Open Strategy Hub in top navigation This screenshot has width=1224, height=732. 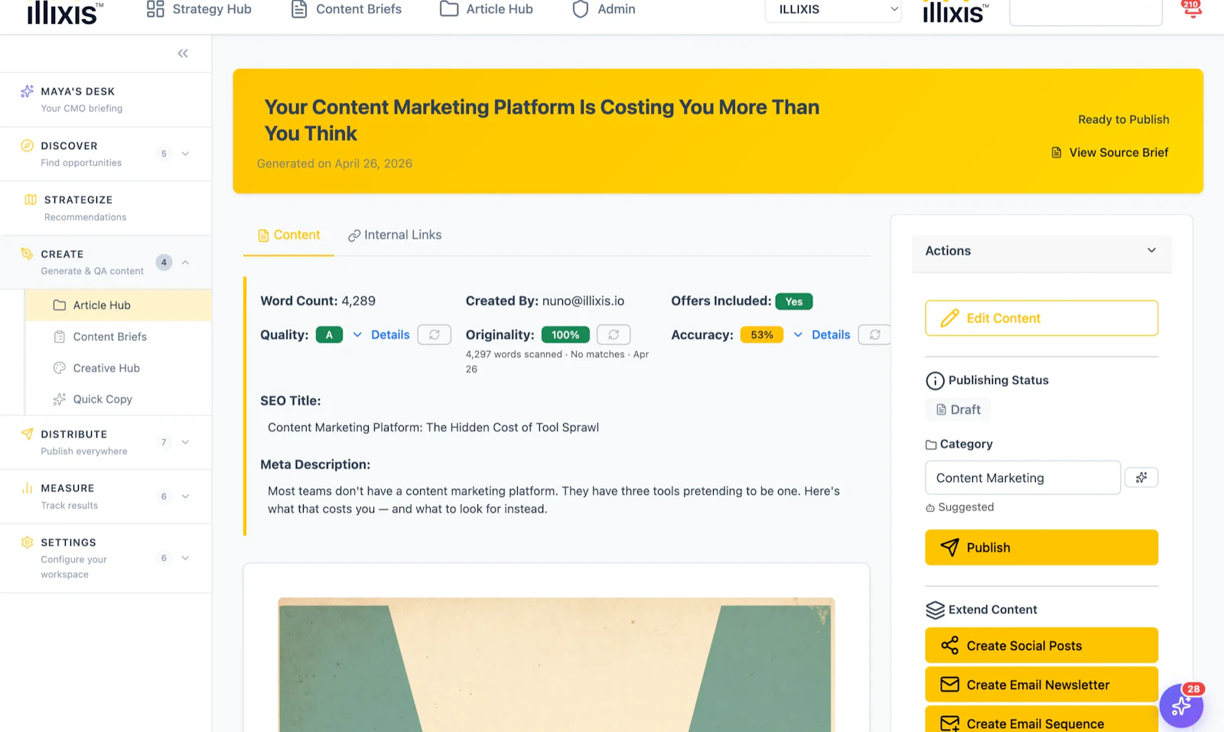(199, 9)
